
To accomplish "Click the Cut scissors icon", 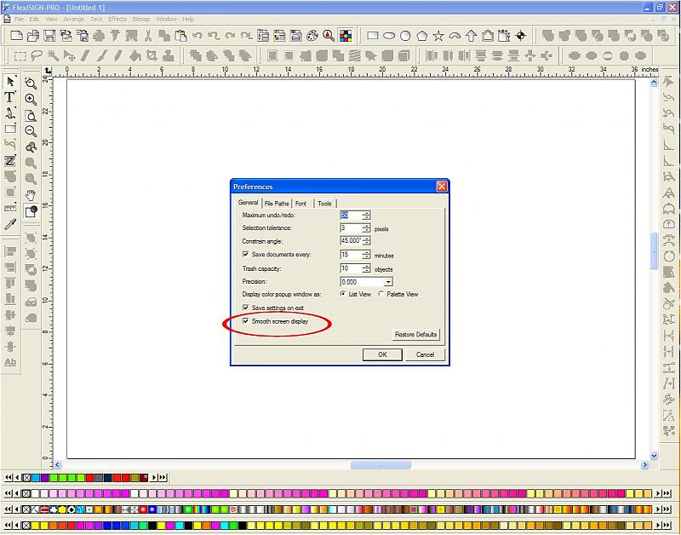I will coord(148,36).
